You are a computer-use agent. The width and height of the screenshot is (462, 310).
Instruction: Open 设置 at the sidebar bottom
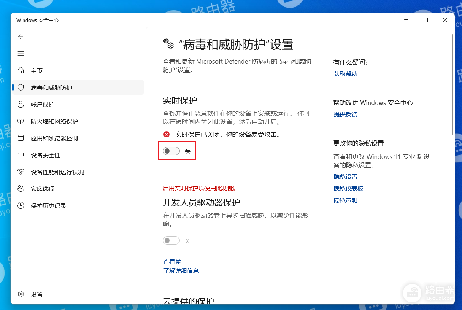(36, 294)
